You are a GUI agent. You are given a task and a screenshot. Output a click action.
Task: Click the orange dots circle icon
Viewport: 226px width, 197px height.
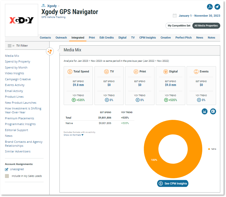[x=50, y=51]
